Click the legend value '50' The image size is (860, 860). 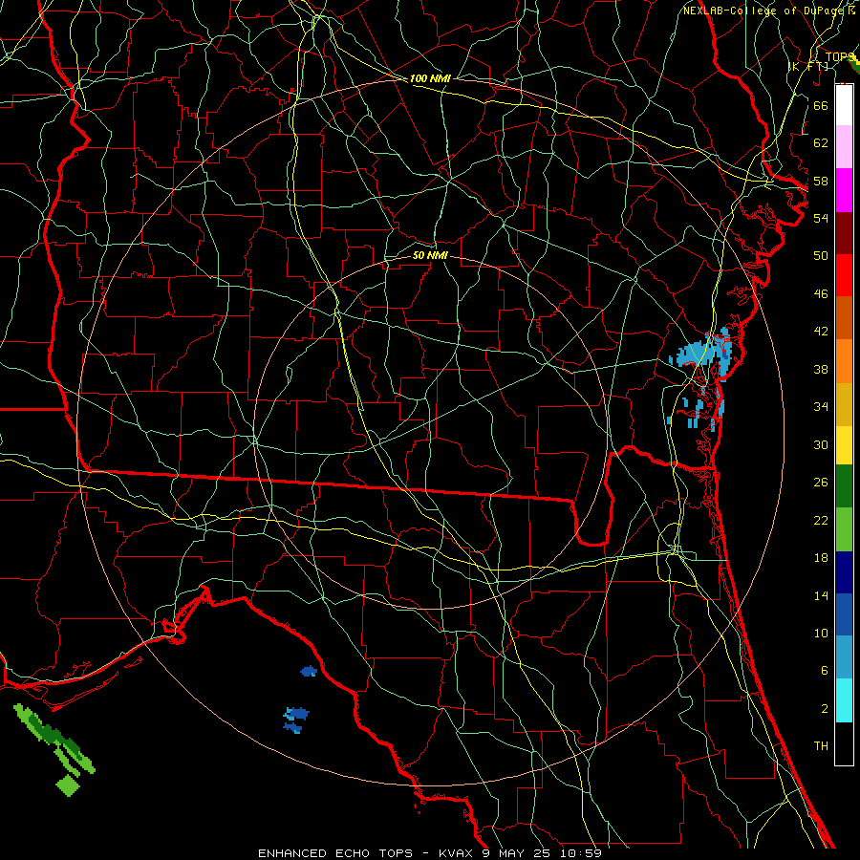click(821, 256)
